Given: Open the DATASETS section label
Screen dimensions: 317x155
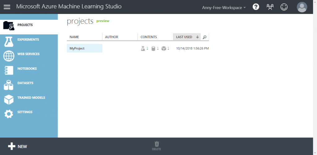Looking at the screenshot, I should (x=25, y=83).
